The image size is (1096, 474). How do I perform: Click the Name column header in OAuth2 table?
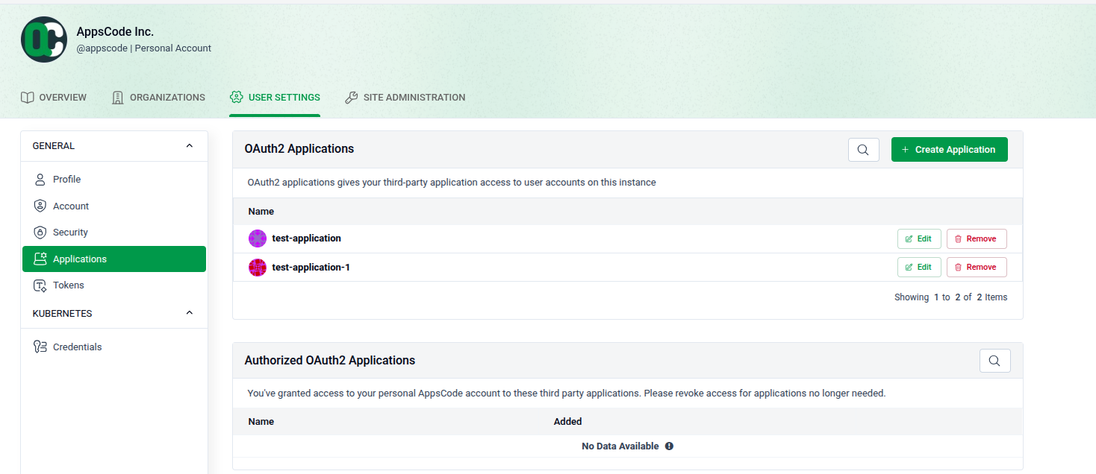tap(261, 211)
